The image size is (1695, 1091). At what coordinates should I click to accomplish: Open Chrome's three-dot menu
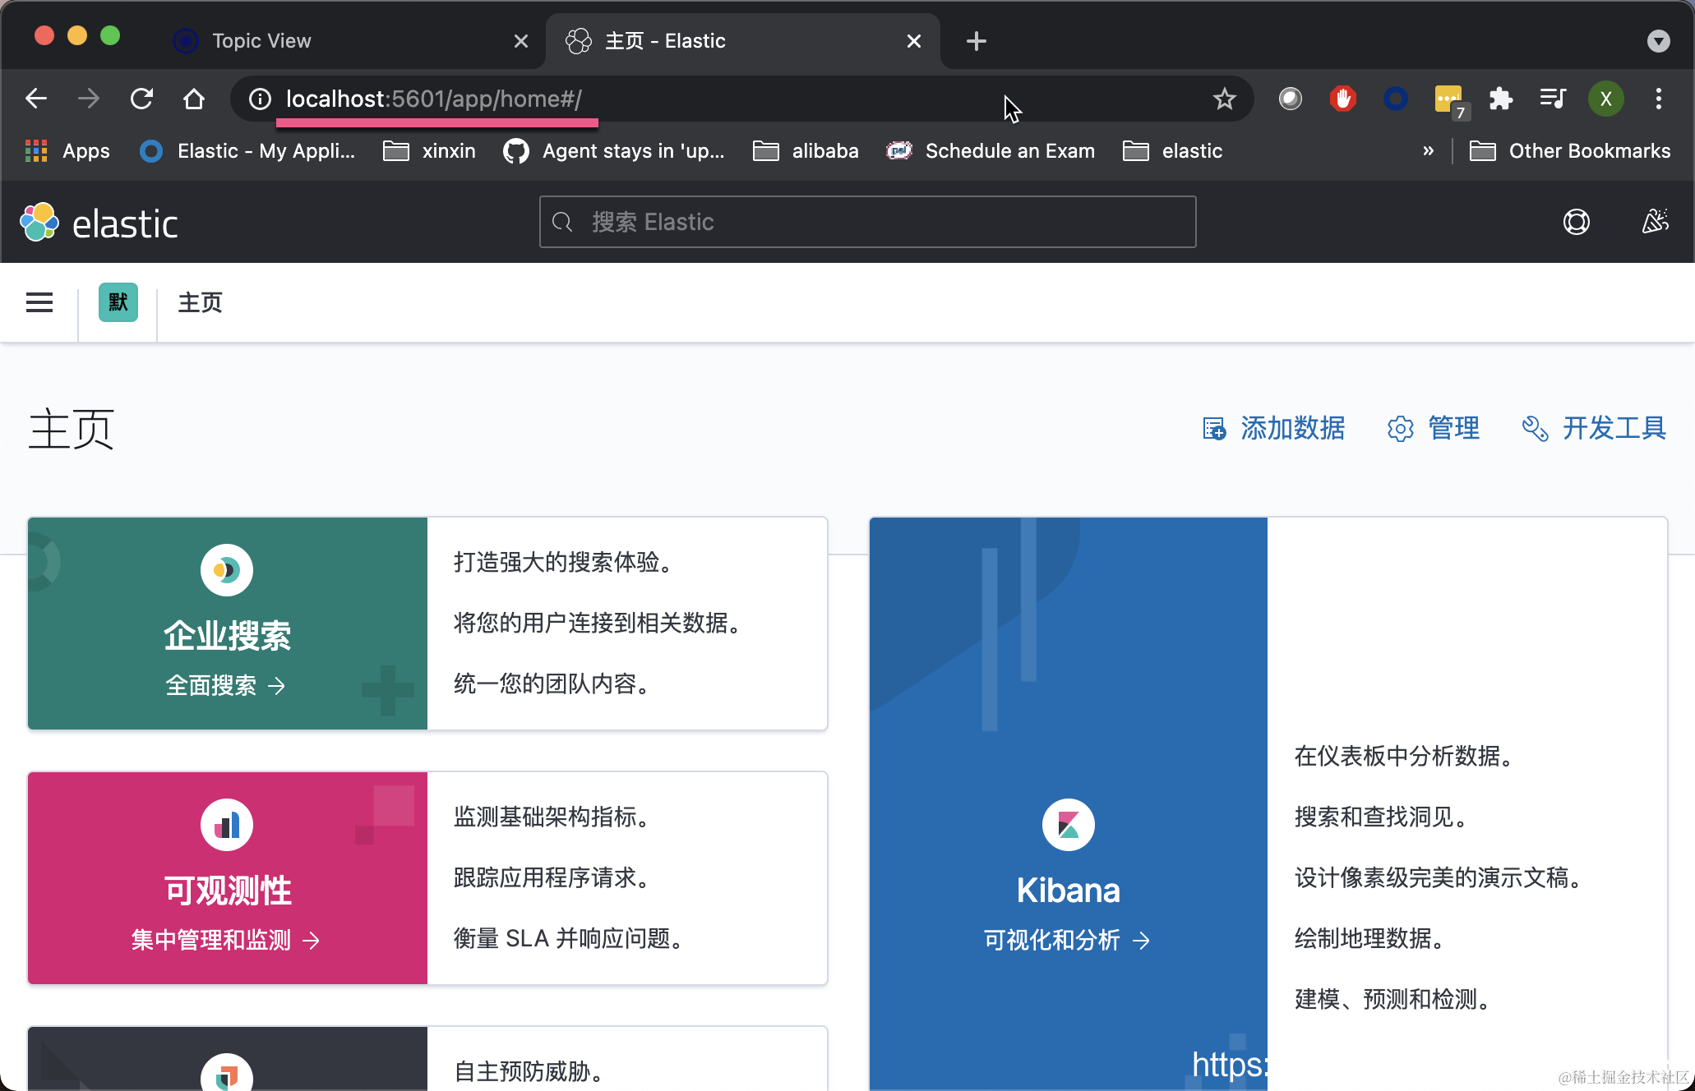click(1658, 99)
